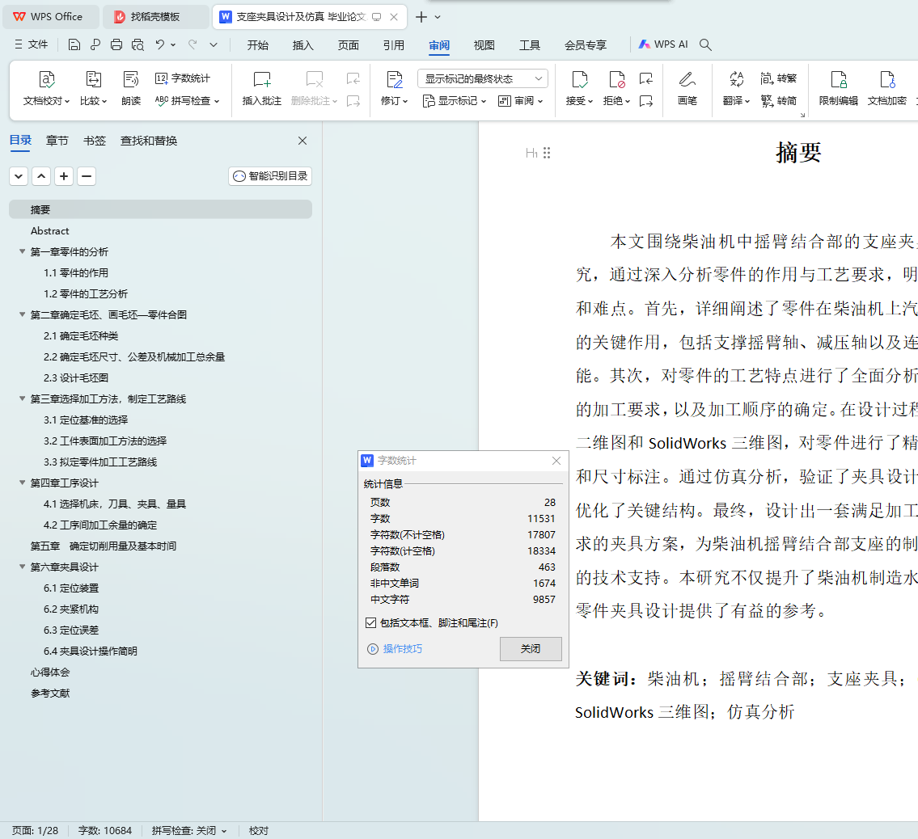Open 查找和替换 tab in navigation pane
This screenshot has width=918, height=839.
(x=149, y=141)
